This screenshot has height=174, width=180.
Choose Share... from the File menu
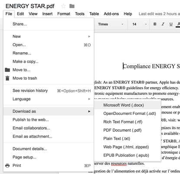pos(49,24)
